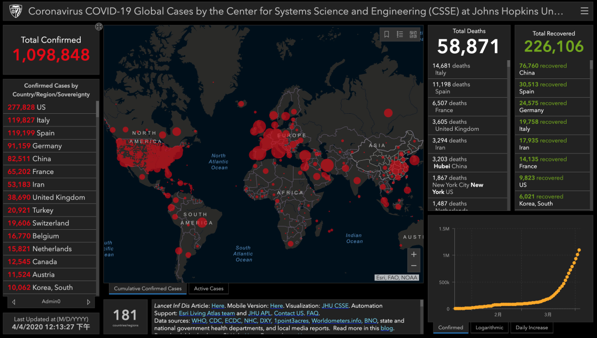
Task: Click the latest point on case chart
Action: [x=579, y=250]
